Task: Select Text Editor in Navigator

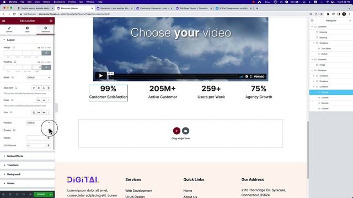Action: [326, 48]
